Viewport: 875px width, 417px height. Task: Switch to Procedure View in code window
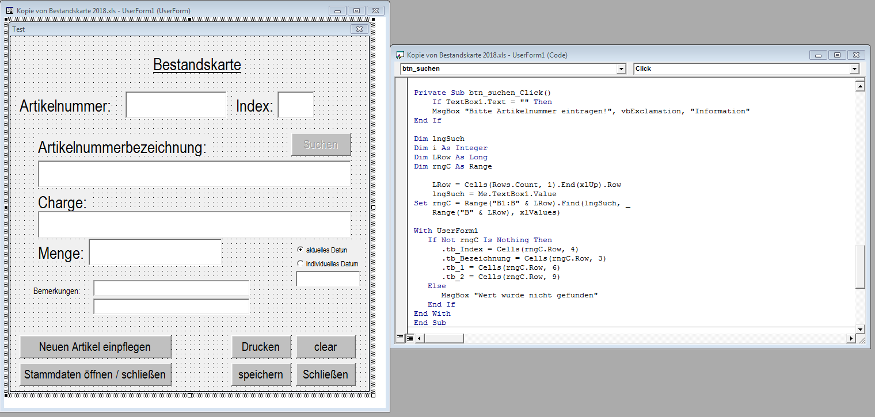tap(401, 338)
